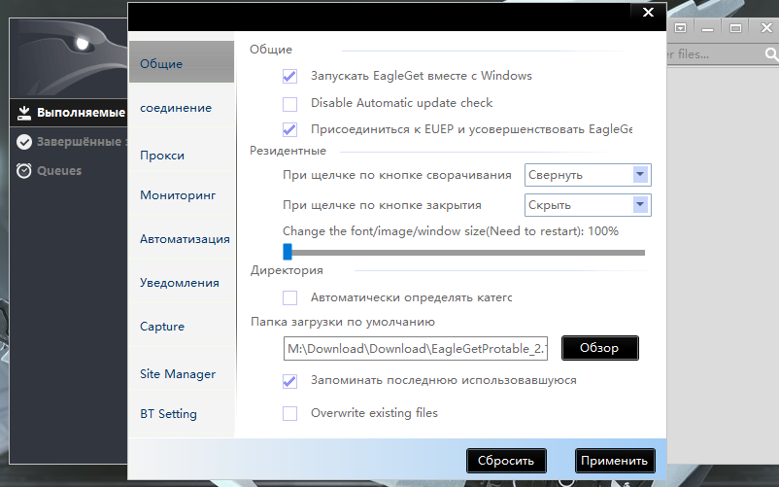
Task: Toggle Присоединиться к EUEP checkbox
Action: coord(289,129)
